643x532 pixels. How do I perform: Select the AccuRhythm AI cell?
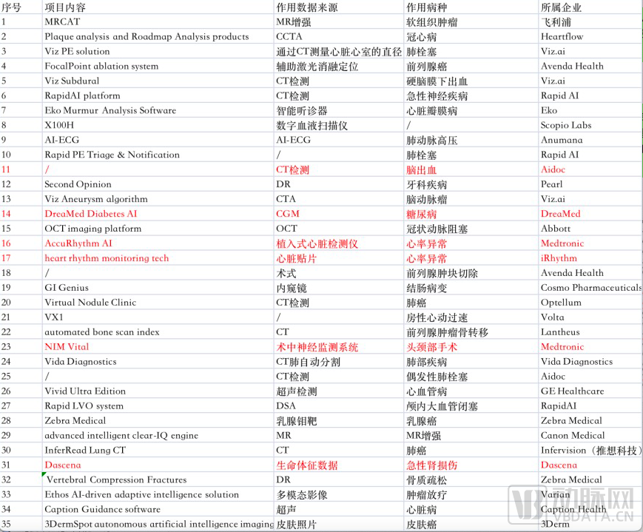tap(78, 243)
